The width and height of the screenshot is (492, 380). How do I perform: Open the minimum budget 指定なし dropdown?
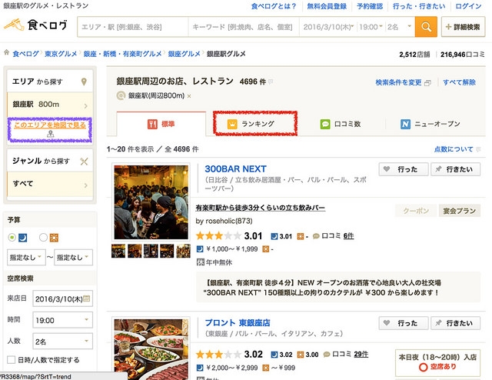tap(26, 257)
